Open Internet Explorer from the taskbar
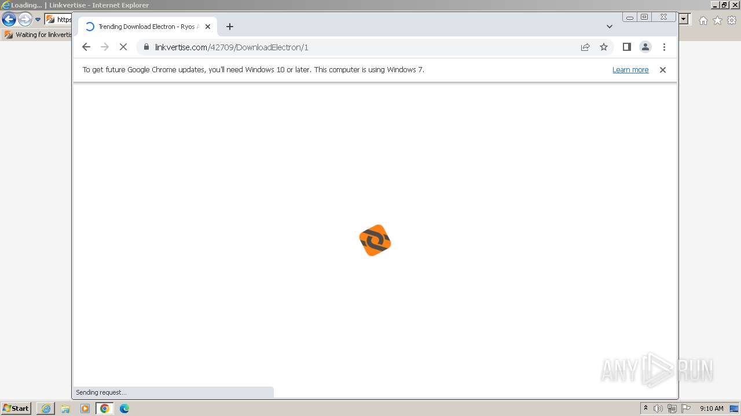 [46, 408]
